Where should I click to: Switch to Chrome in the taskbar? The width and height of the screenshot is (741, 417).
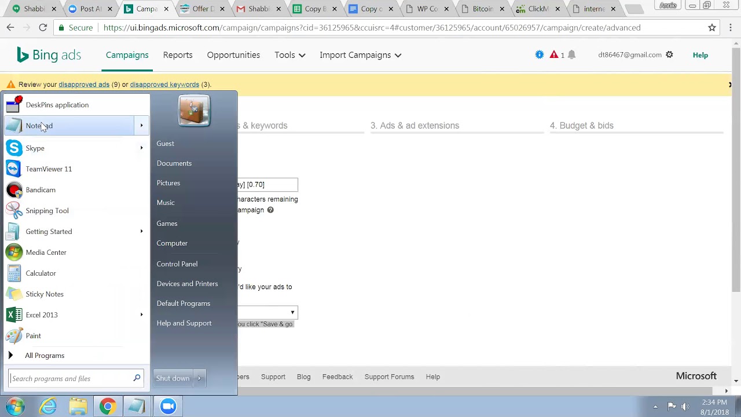click(108, 406)
